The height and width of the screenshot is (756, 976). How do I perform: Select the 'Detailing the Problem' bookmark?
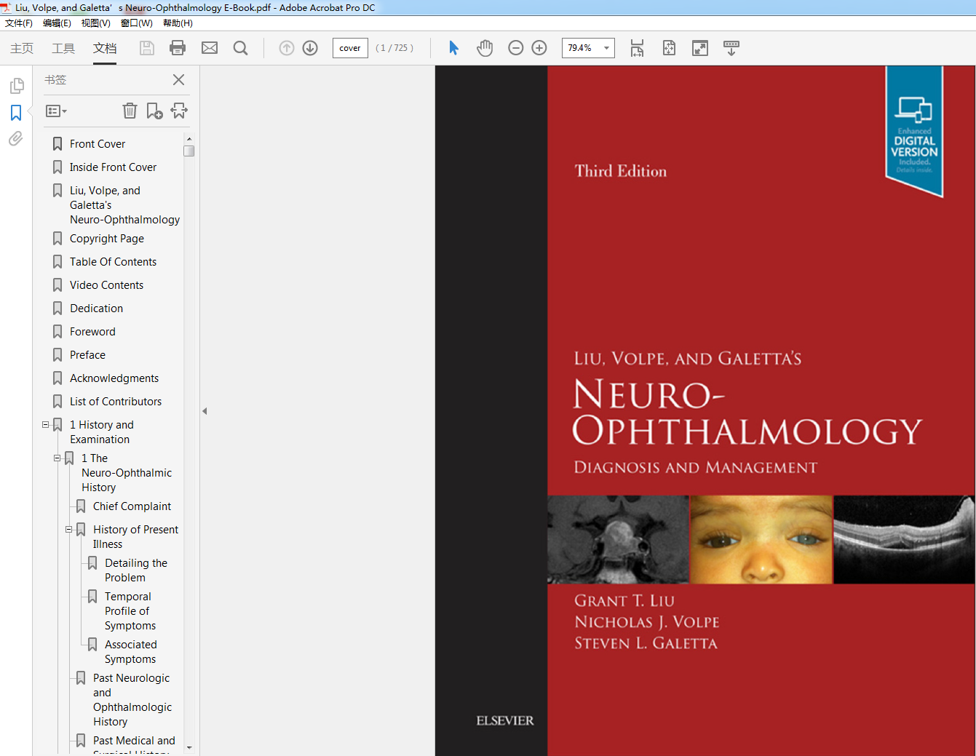pos(136,570)
